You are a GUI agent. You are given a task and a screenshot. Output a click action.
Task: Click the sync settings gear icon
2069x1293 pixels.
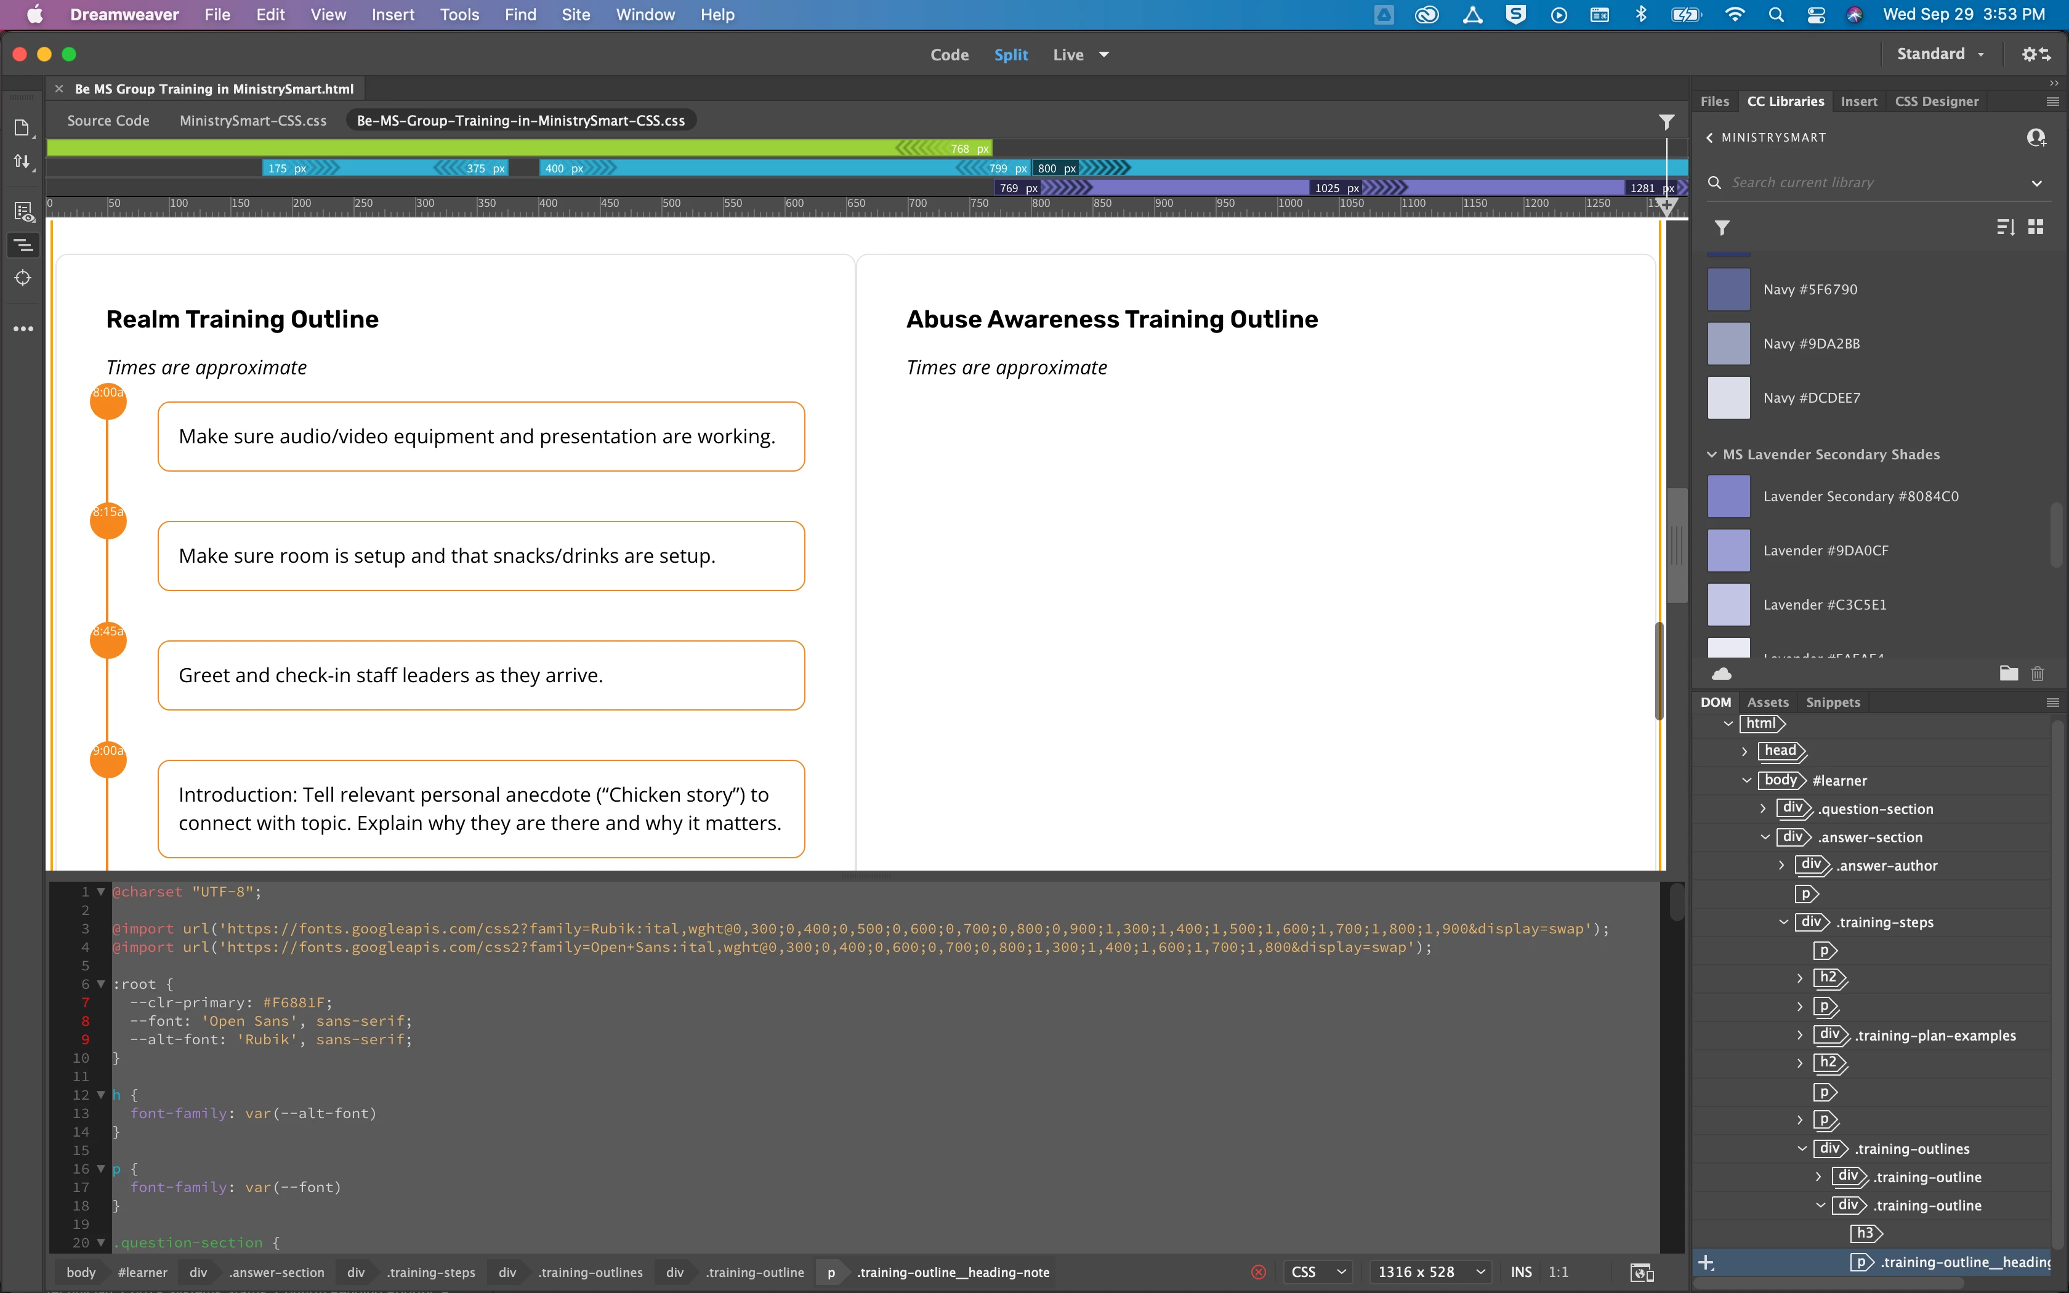2035,54
